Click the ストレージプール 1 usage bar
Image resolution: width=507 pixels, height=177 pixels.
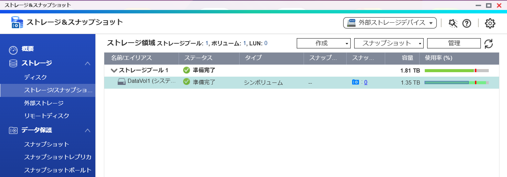click(456, 70)
